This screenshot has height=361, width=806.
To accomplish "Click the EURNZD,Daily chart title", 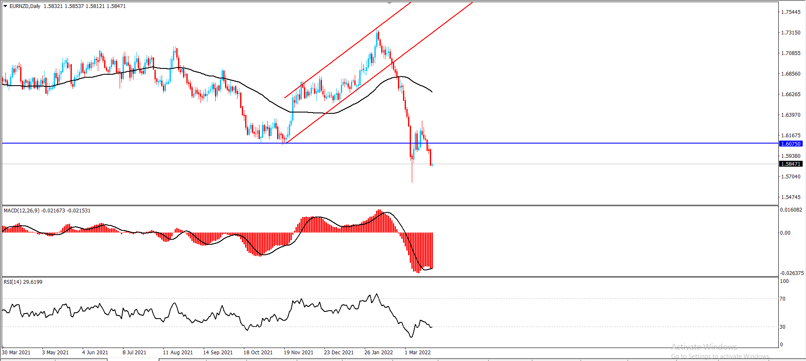I will coord(25,6).
